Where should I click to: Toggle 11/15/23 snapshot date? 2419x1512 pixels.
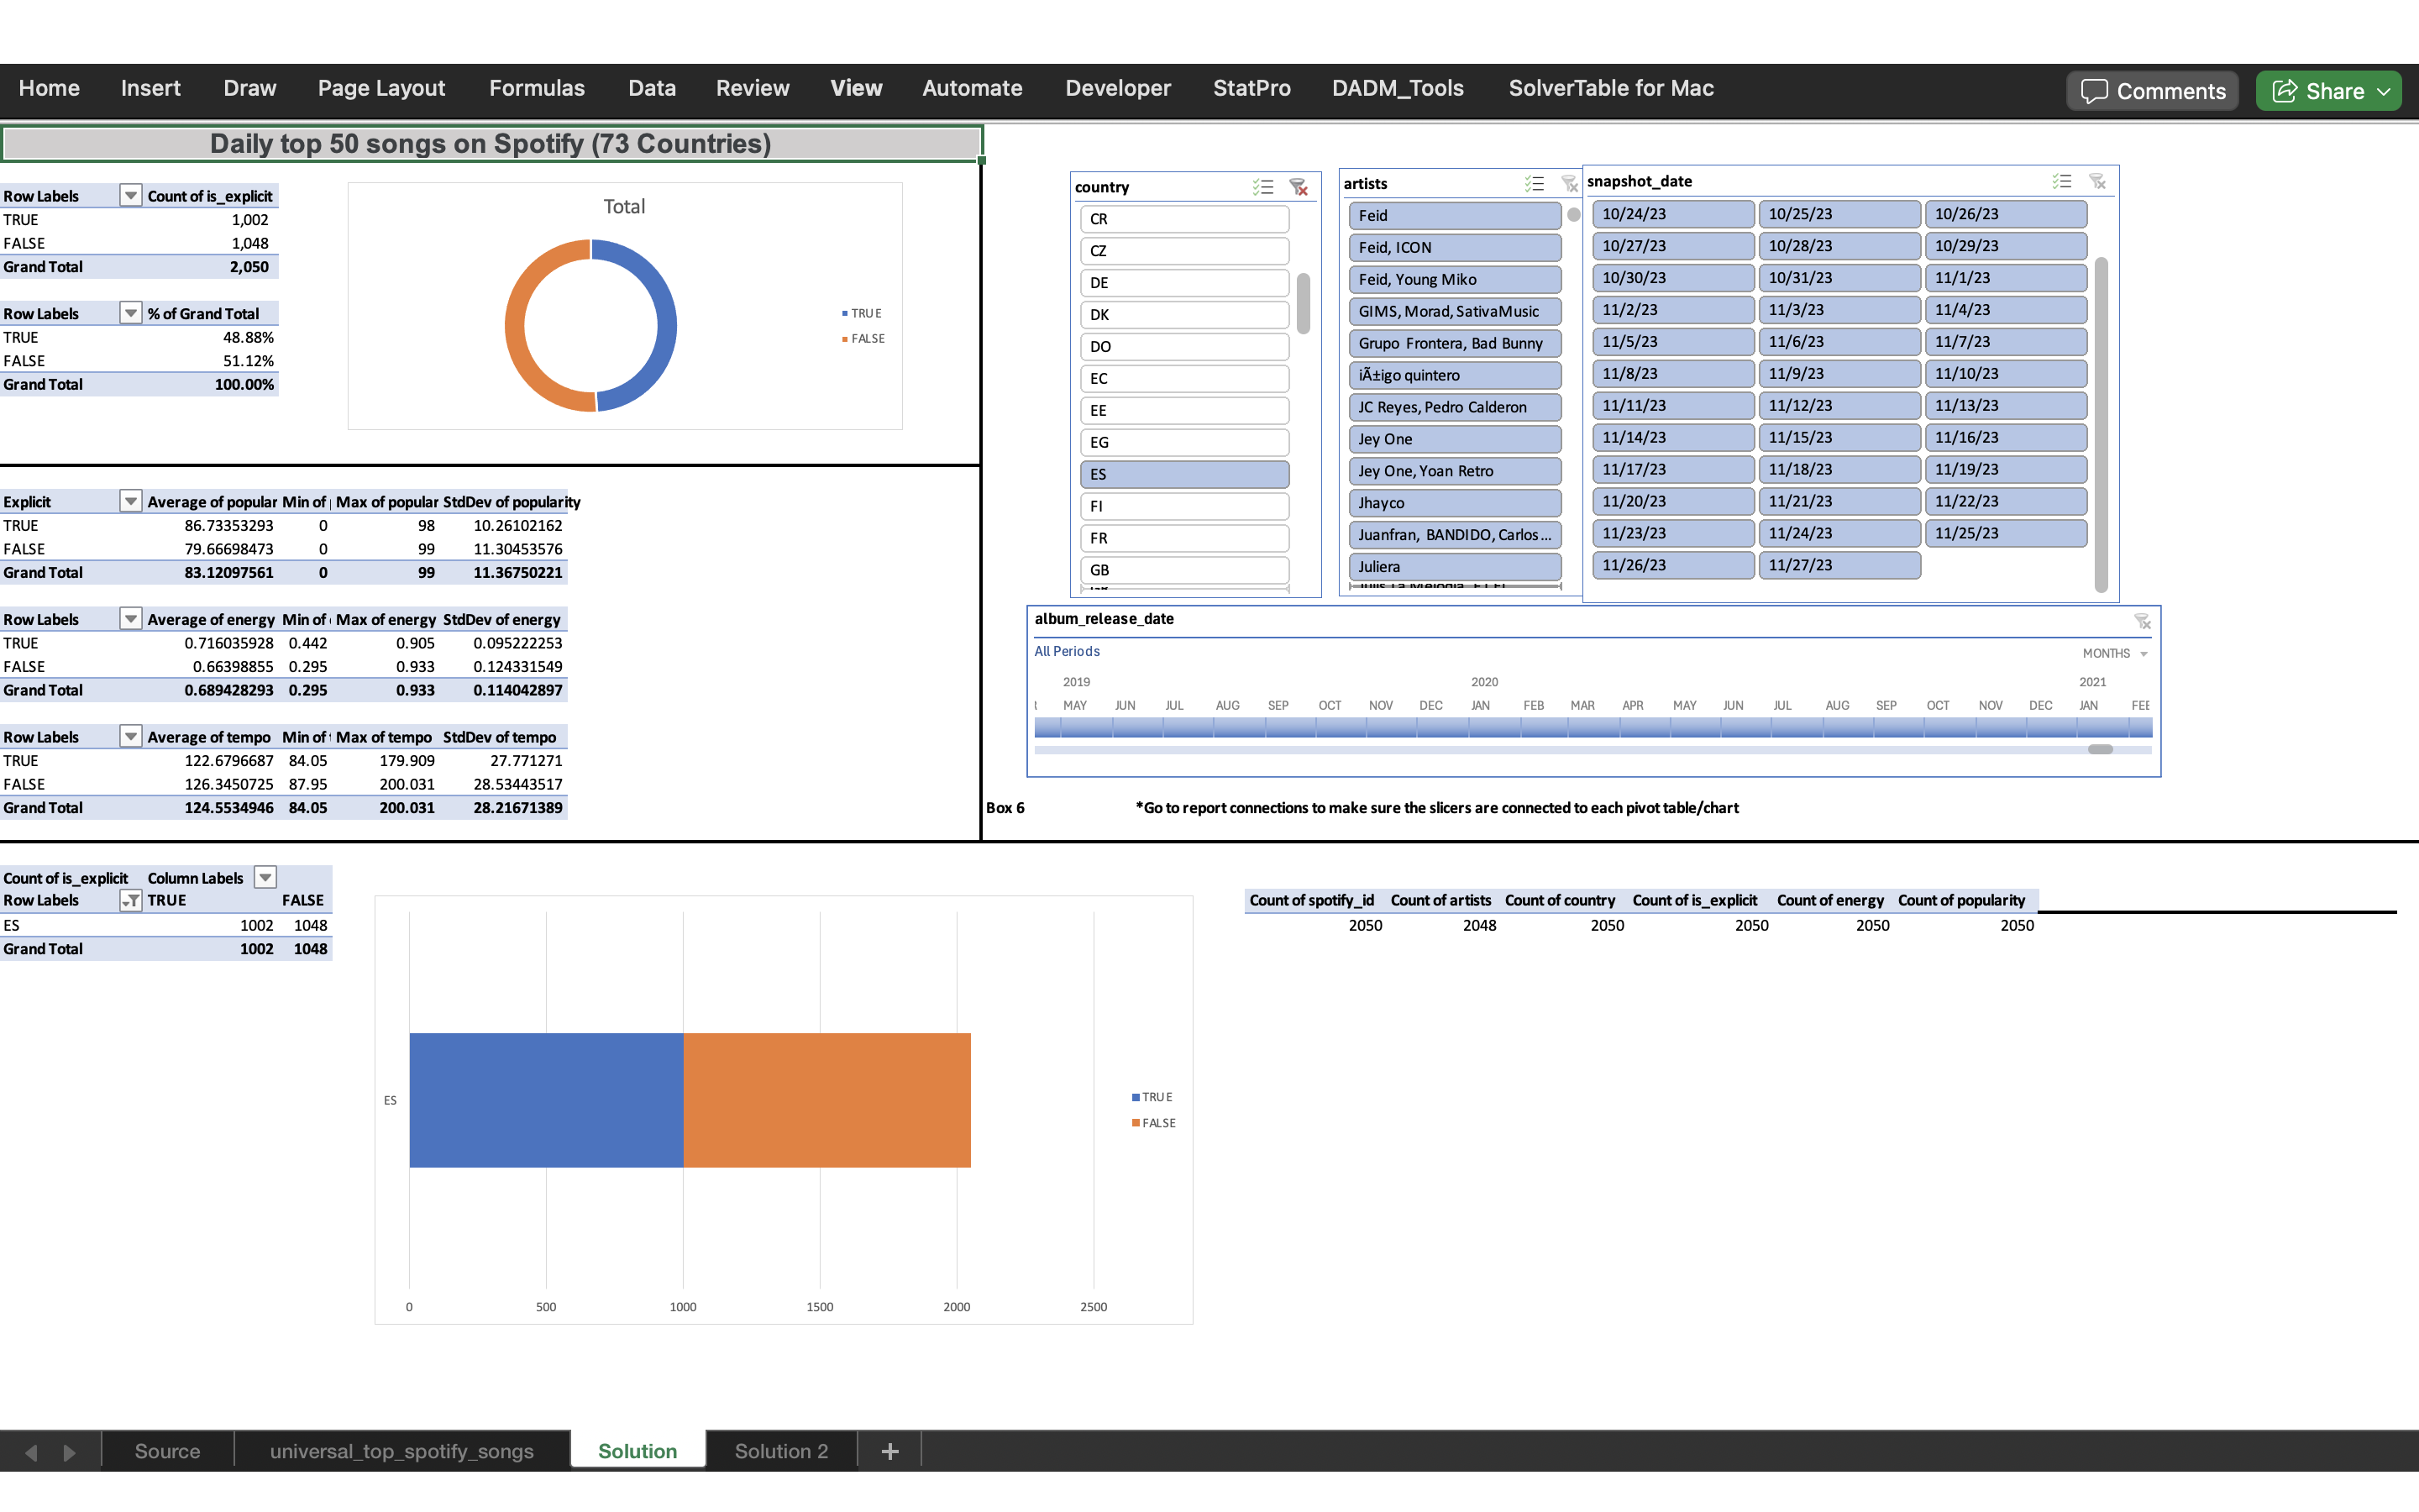pyautogui.click(x=1839, y=437)
